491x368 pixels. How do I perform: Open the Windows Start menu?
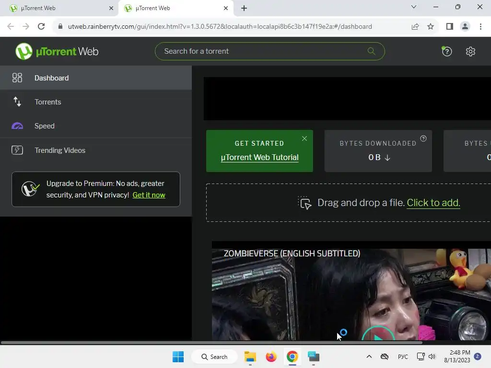178,356
